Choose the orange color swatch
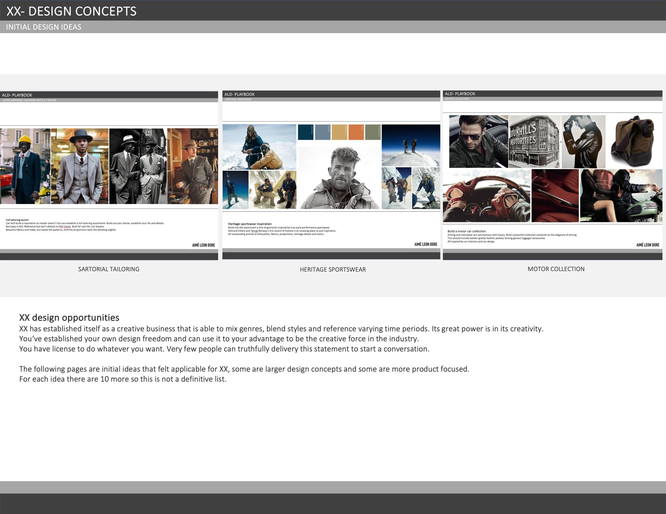This screenshot has height=514, width=666. coord(356,132)
